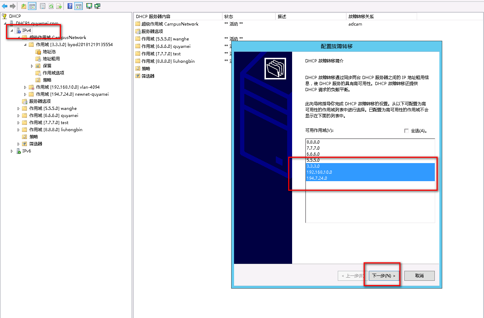Select 地址池 address pool tree item
Screen dimensions: 484x318
(x=49, y=52)
